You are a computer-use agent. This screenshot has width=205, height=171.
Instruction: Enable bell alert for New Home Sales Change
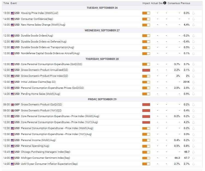pyautogui.click(x=193, y=25)
